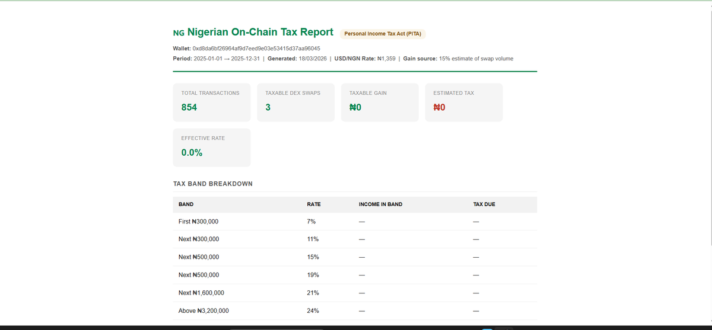Screen dimensions: 712x330
Task: Click the Next ₦500,000 band at 15% rate
Action: pos(355,257)
